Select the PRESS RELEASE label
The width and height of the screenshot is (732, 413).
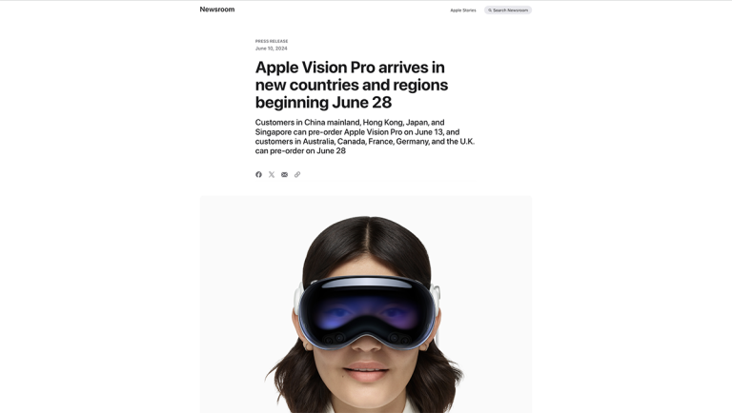pos(272,41)
